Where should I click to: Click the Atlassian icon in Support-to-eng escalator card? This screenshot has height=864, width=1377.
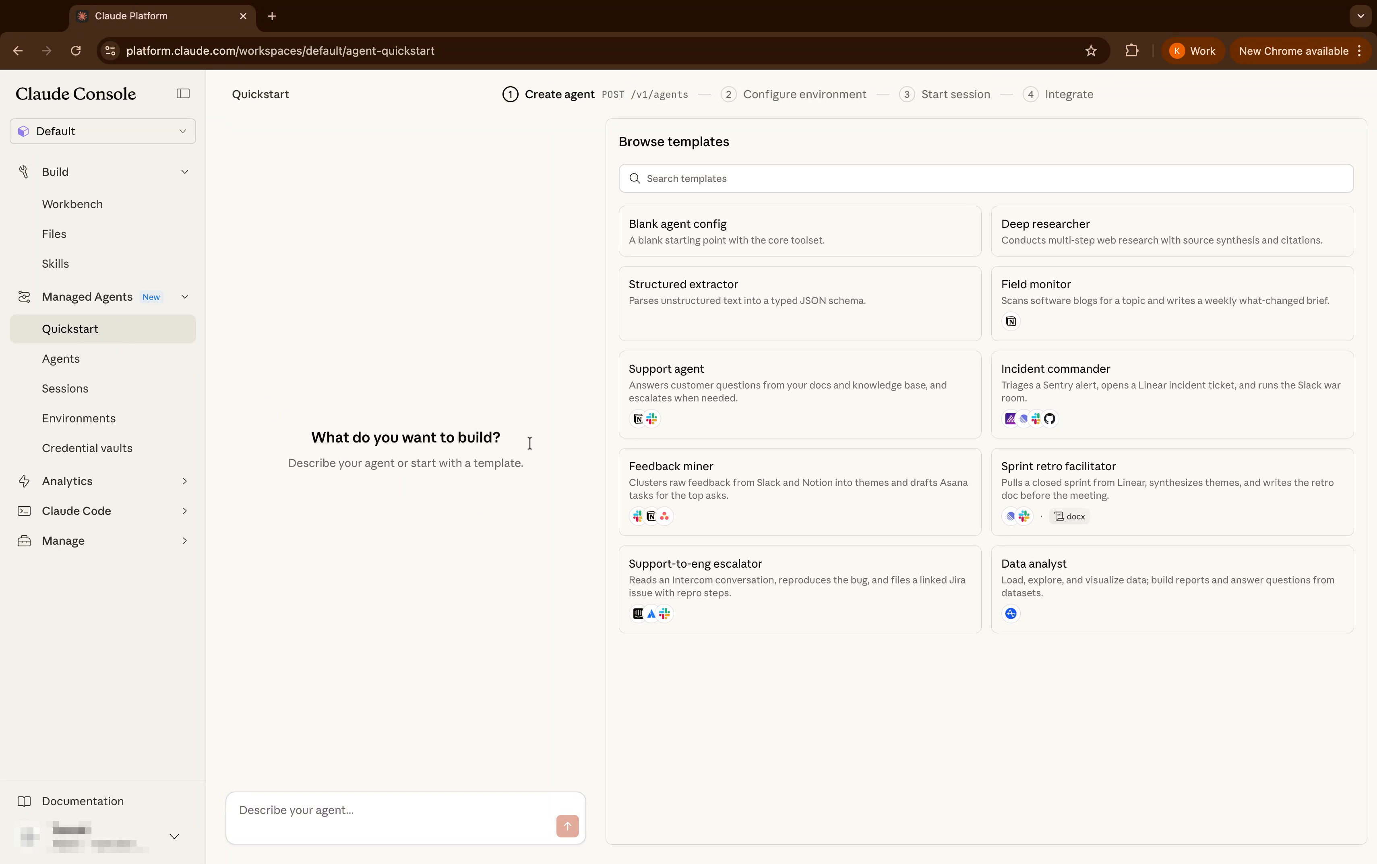tap(651, 614)
